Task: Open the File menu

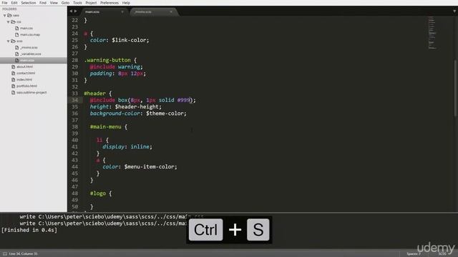Action: click(5, 3)
